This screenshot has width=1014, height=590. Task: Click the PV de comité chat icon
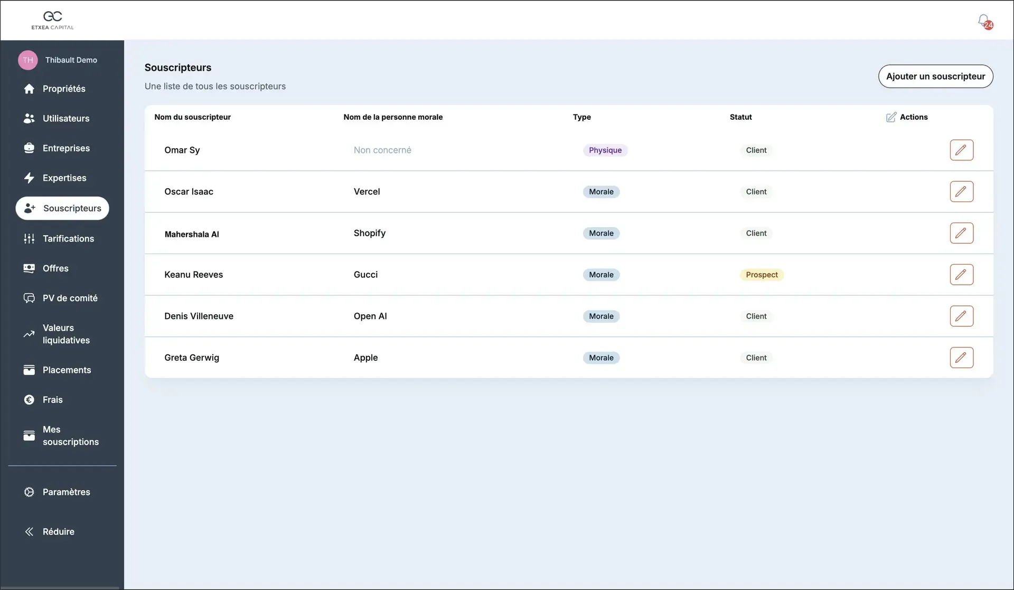pyautogui.click(x=29, y=298)
